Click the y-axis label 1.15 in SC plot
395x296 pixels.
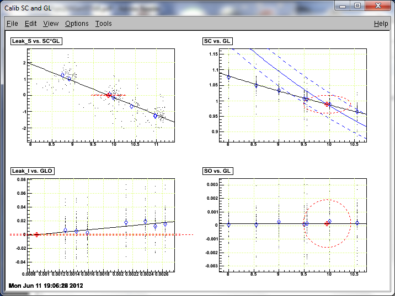pos(213,54)
